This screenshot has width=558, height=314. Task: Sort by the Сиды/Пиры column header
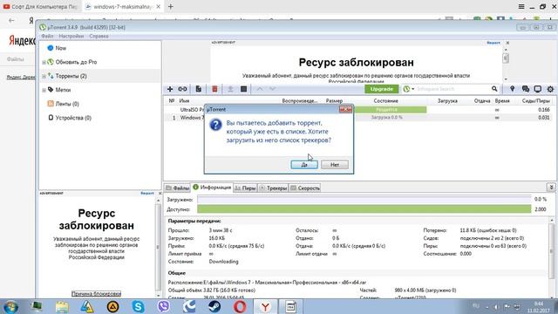[x=535, y=101]
